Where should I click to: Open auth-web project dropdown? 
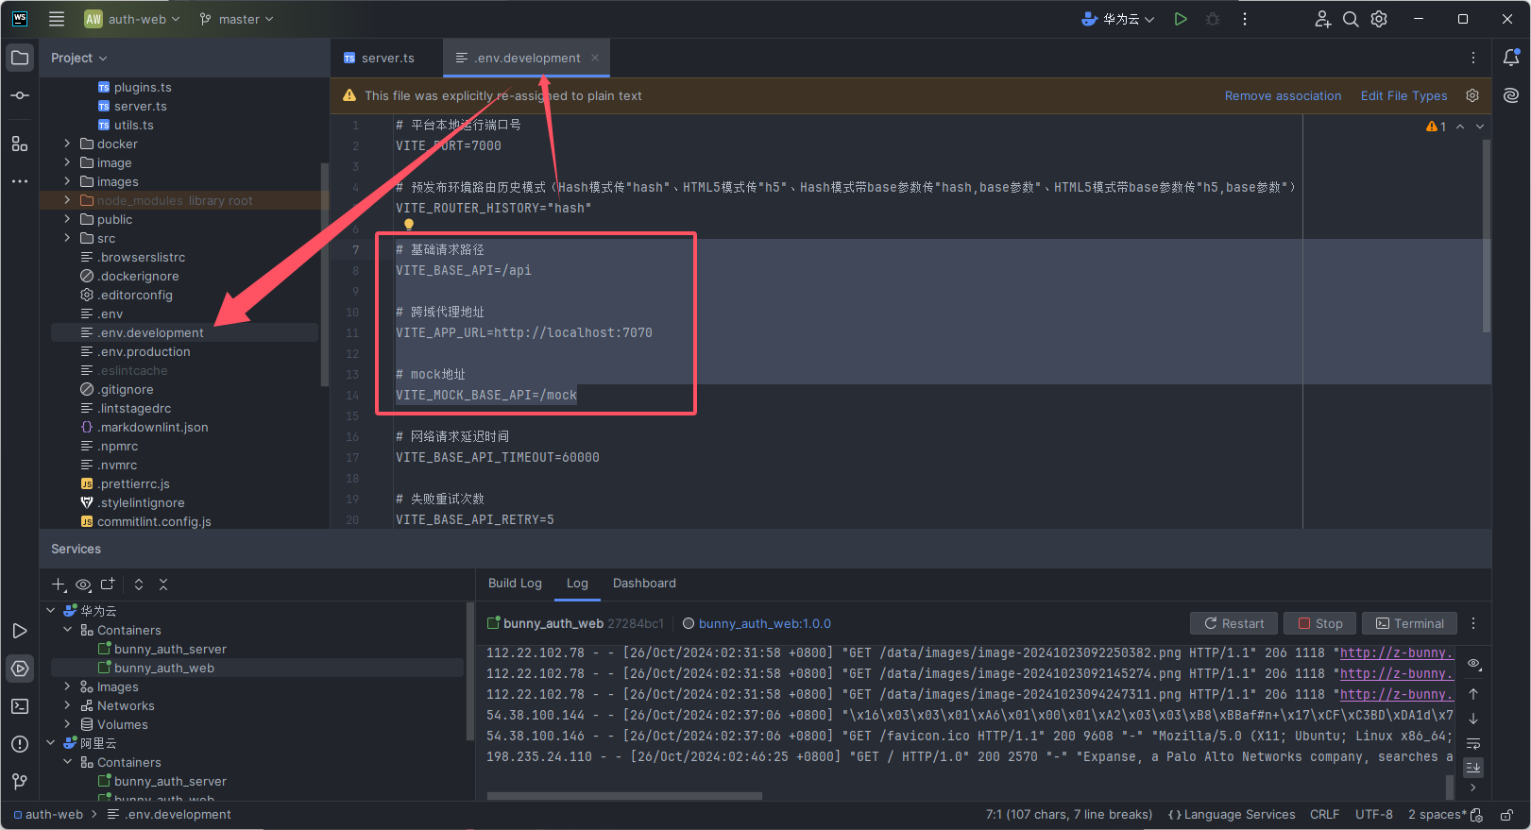132,19
